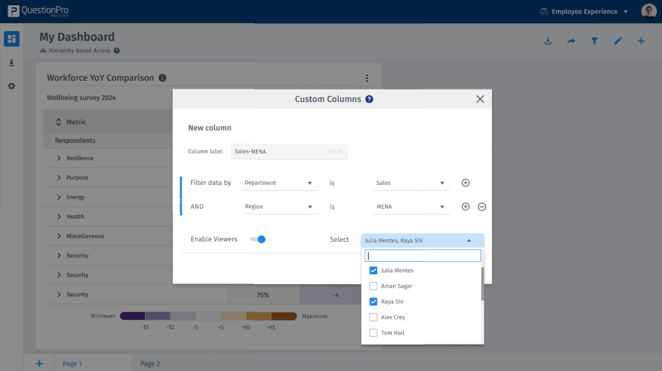Image resolution: width=662 pixels, height=371 pixels.
Task: Click the dashboard icon in left sidebar
Action: 11,39
